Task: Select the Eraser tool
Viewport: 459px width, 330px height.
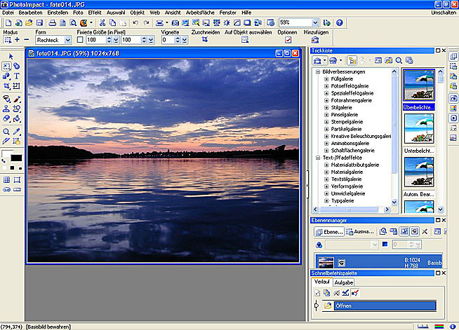Action: (6, 118)
